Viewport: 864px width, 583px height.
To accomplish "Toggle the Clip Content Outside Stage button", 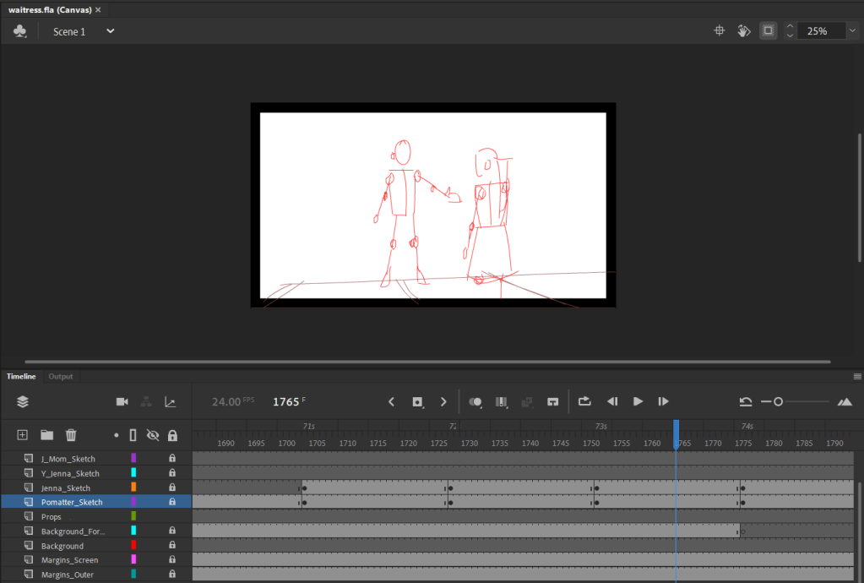I will [x=768, y=31].
